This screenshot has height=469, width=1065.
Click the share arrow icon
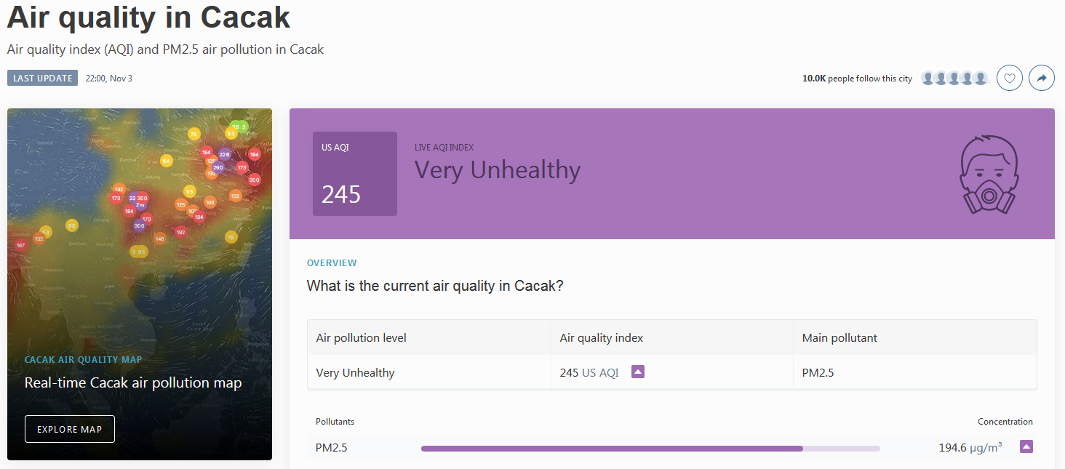point(1042,78)
